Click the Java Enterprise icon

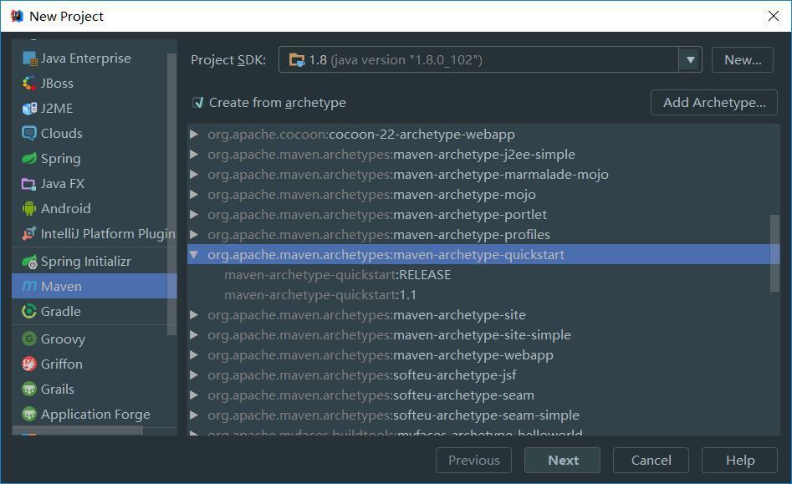coord(30,59)
